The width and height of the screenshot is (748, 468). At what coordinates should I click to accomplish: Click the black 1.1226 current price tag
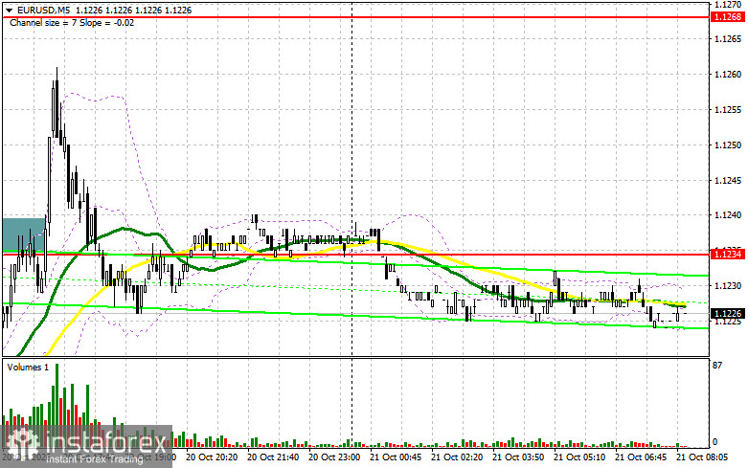[x=727, y=313]
